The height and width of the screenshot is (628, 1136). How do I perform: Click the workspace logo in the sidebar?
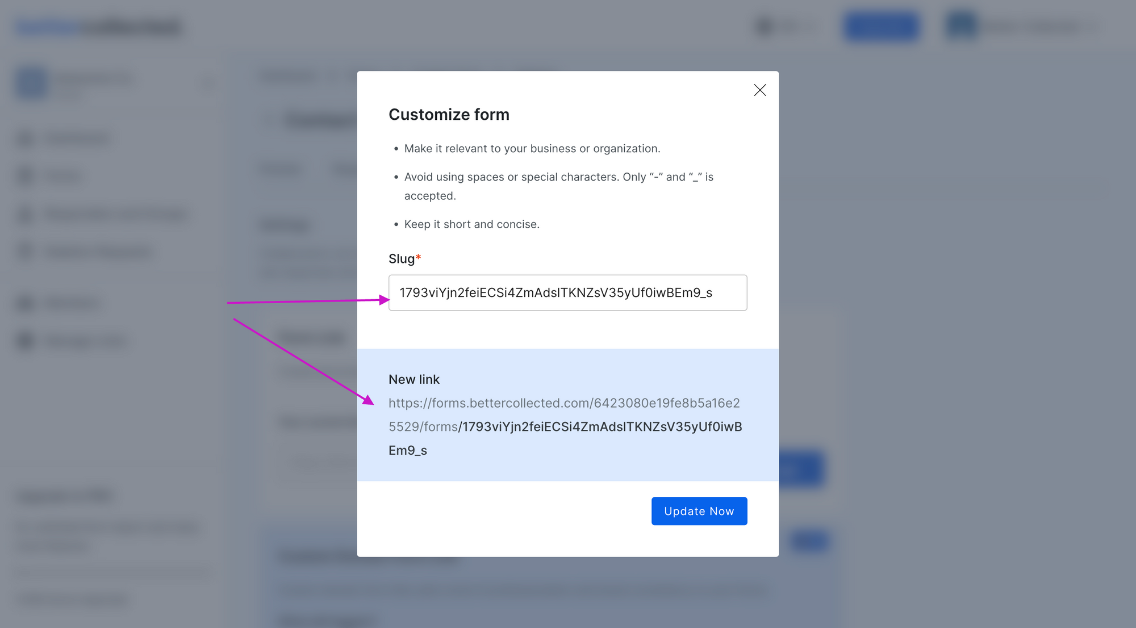(x=31, y=83)
